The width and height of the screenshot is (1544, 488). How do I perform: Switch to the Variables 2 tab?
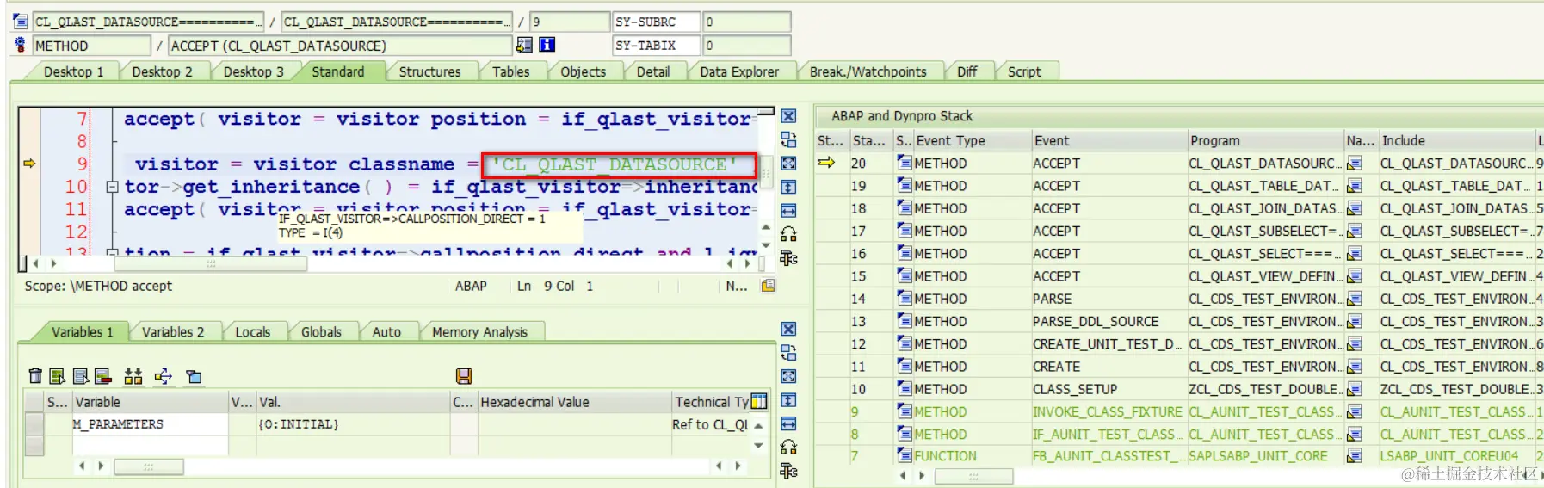(x=173, y=331)
